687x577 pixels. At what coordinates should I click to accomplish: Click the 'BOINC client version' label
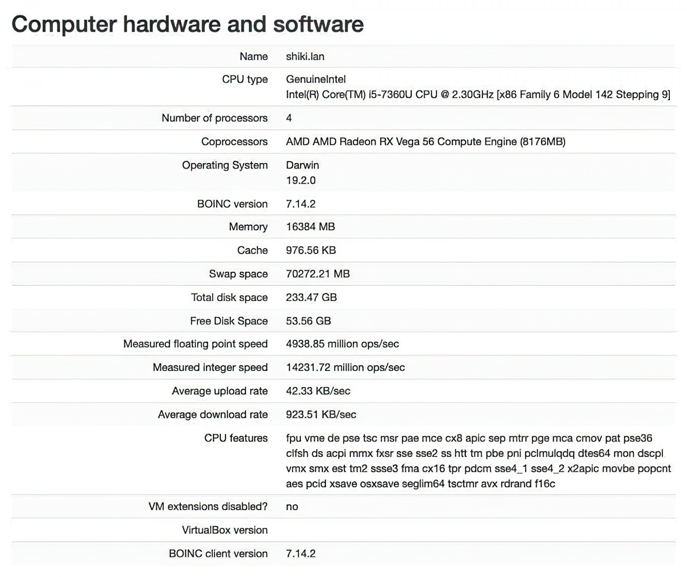click(x=218, y=554)
